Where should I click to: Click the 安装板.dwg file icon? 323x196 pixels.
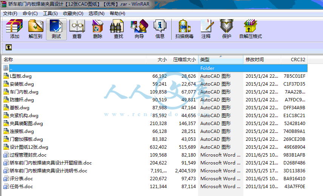pyautogui.click(x=6, y=84)
